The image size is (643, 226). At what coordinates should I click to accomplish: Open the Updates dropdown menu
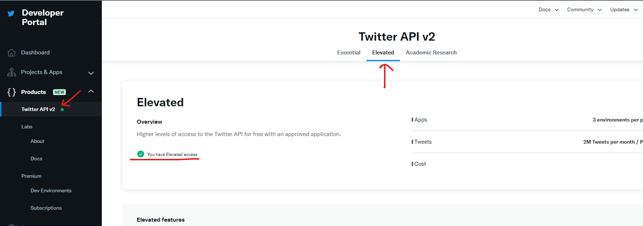pos(624,9)
